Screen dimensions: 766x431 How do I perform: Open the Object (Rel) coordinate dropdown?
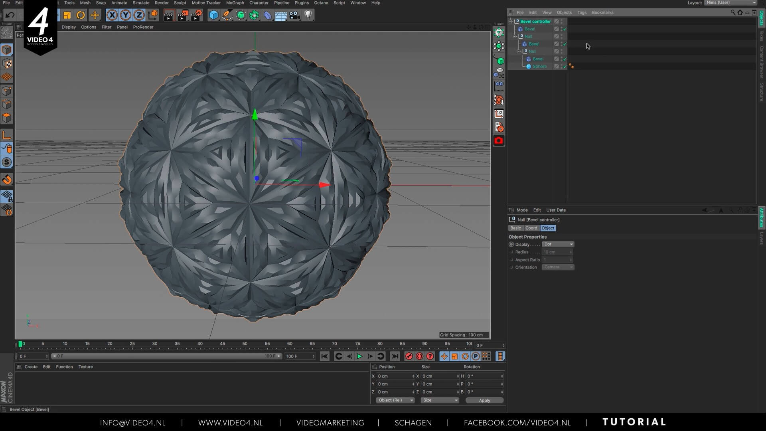pyautogui.click(x=395, y=400)
